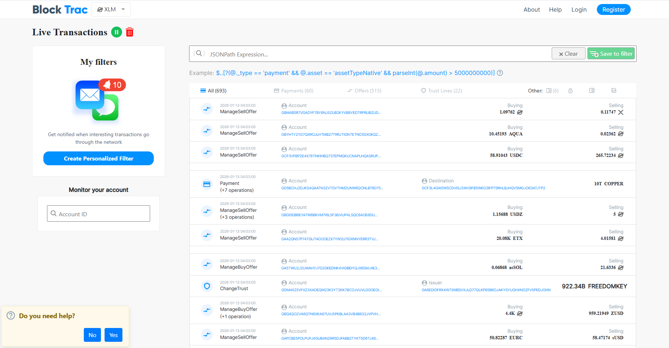Click the JSONPath Expression input box
Image resolution: width=669 pixels, height=348 pixels.
click(x=375, y=54)
